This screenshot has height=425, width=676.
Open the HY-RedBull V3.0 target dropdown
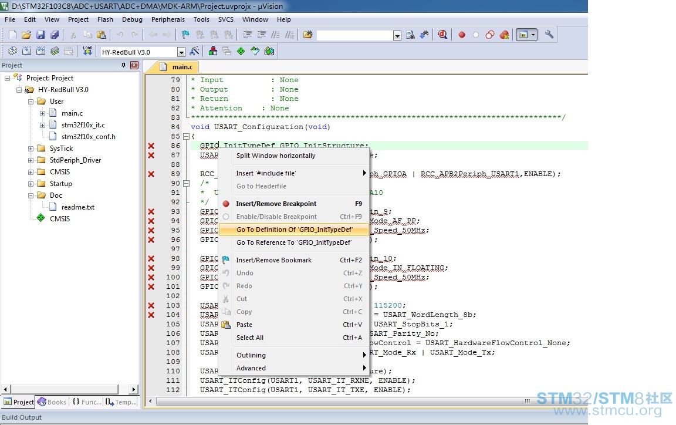pos(181,52)
